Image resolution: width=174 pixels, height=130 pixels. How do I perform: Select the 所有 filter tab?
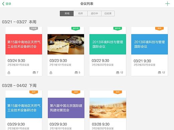tap(67, 13)
